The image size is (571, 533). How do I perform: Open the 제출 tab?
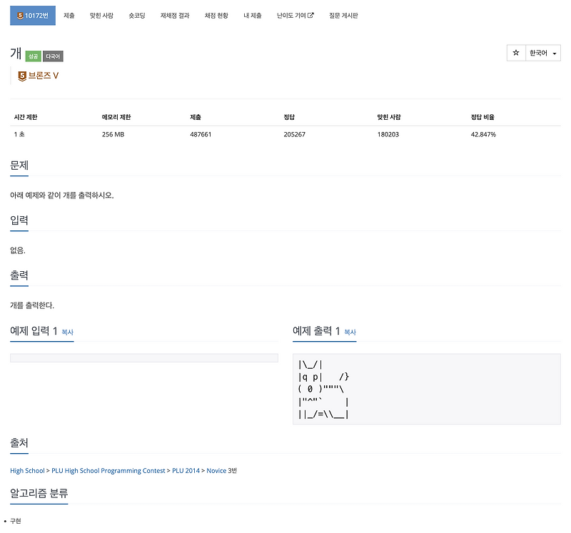69,15
